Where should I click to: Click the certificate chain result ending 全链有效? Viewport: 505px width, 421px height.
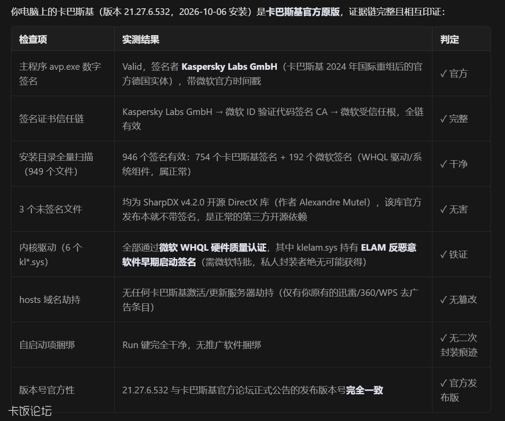[273, 119]
